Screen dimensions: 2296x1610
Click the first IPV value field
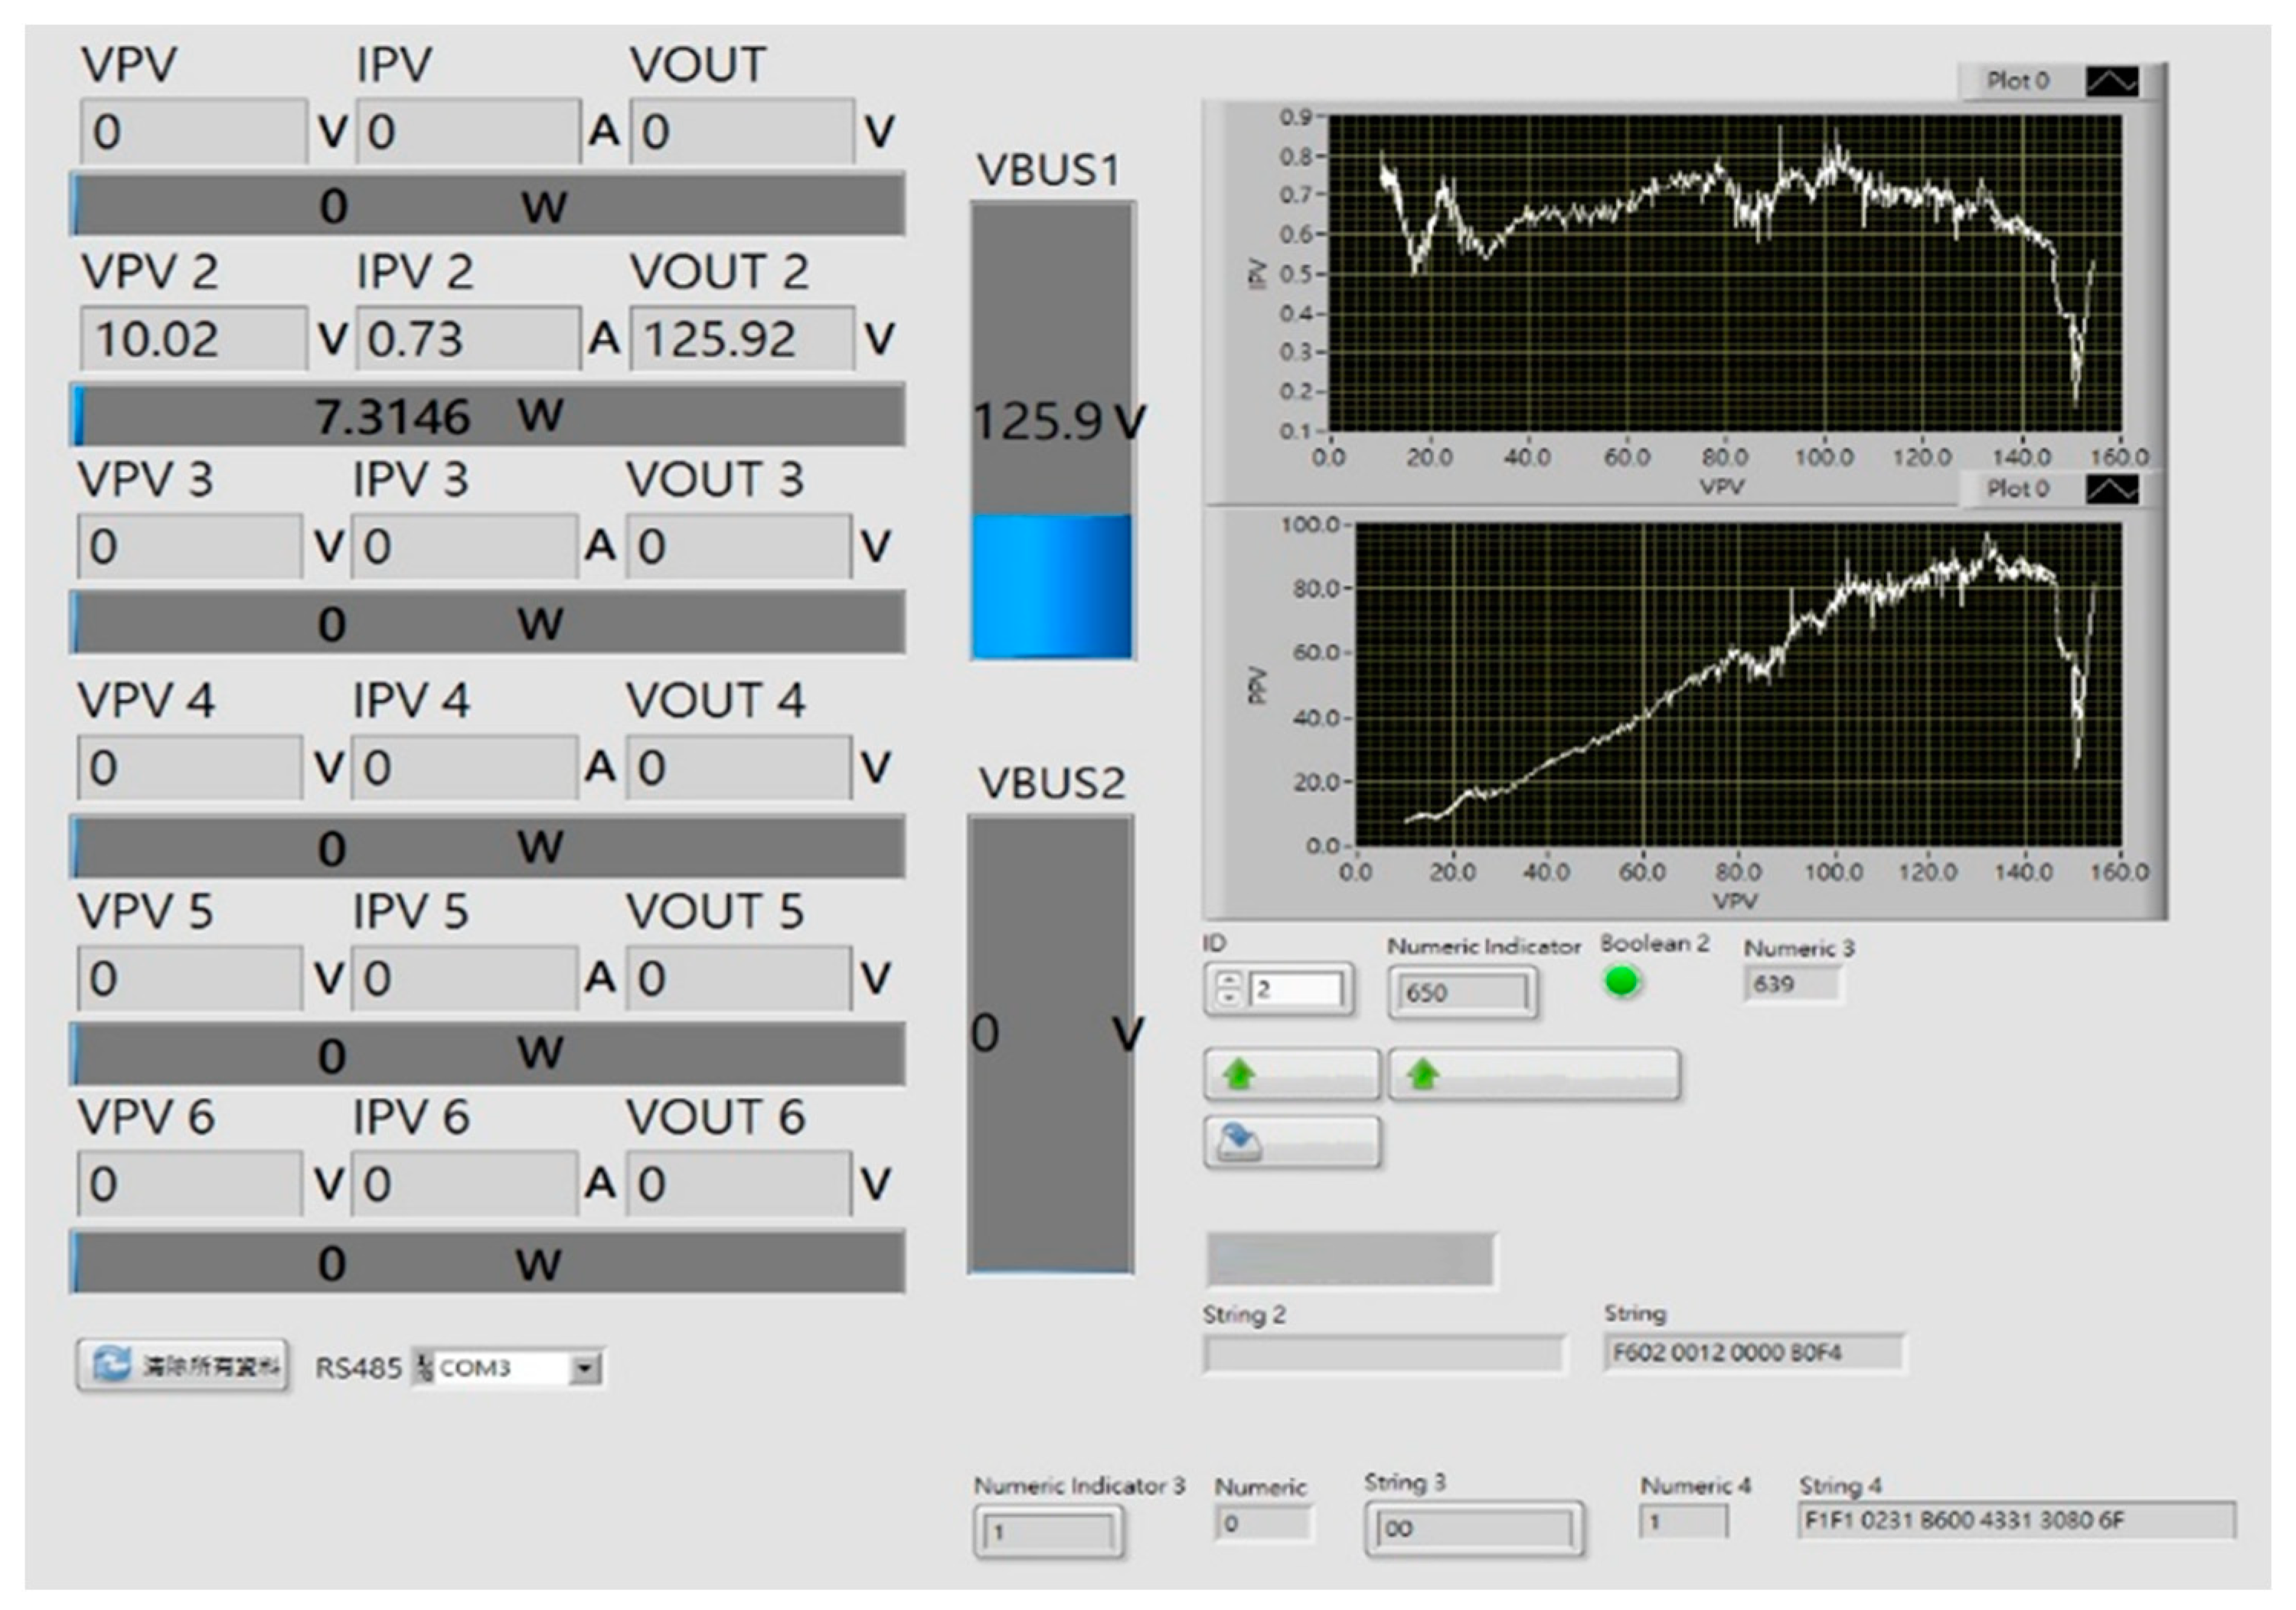click(468, 130)
